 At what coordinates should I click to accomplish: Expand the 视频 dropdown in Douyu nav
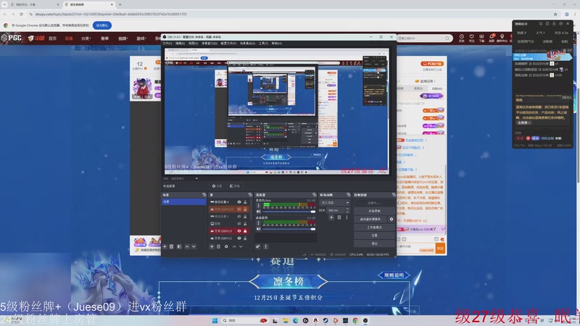pos(123,38)
